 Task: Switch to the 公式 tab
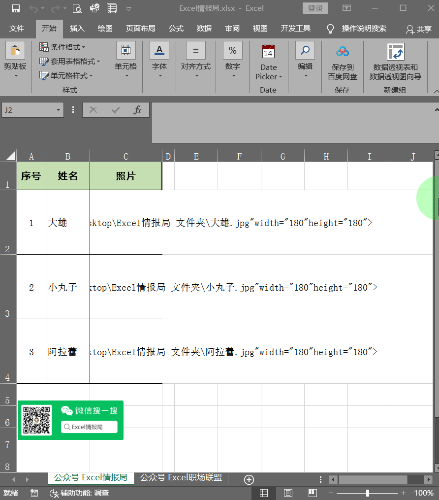[x=176, y=29]
